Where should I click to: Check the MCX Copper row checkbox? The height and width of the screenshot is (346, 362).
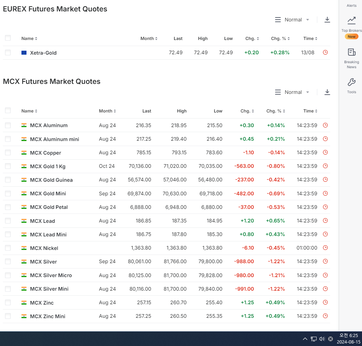[8, 152]
